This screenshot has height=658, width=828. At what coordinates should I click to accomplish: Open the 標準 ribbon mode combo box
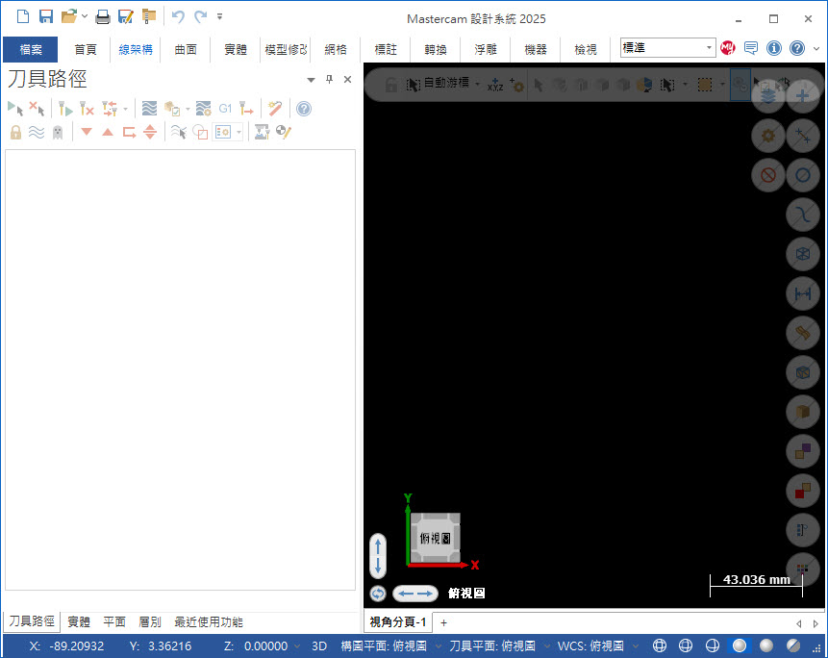pos(668,48)
